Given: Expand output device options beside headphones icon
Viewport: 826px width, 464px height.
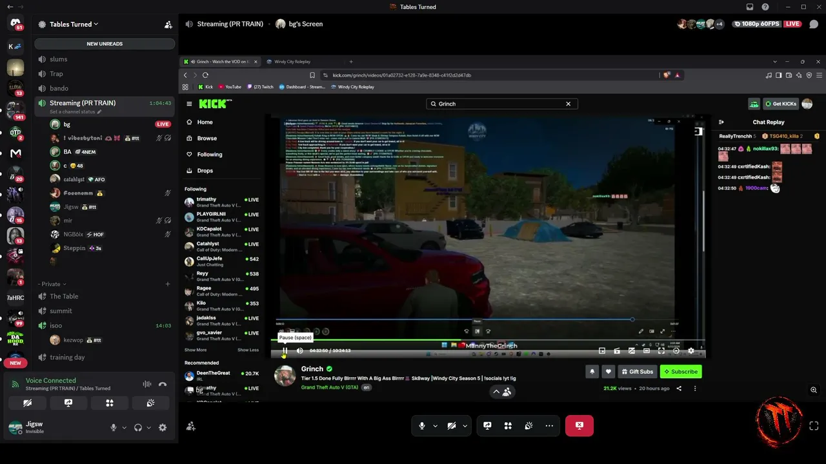Looking at the screenshot, I should tap(148, 427).
